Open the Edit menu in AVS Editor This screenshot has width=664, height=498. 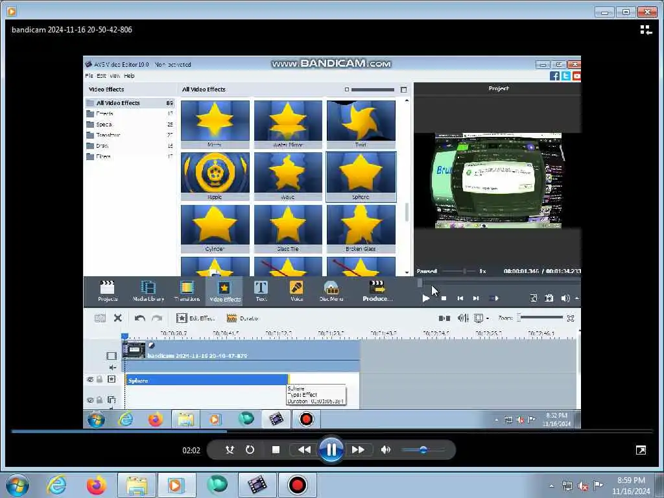click(x=101, y=76)
